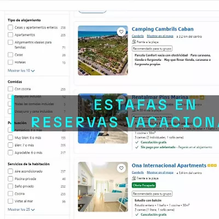
Task: Click Frente a la playa icon for Camping Cambrils
Action: 134,42
